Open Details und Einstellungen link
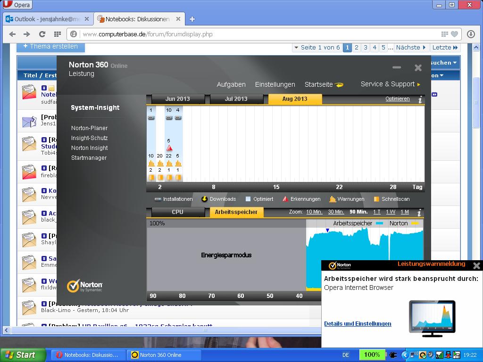This screenshot has height=362, width=483. [358, 323]
